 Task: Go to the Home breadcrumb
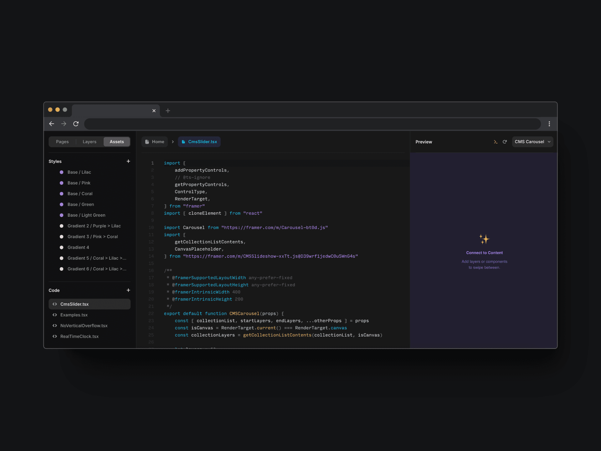click(x=155, y=142)
